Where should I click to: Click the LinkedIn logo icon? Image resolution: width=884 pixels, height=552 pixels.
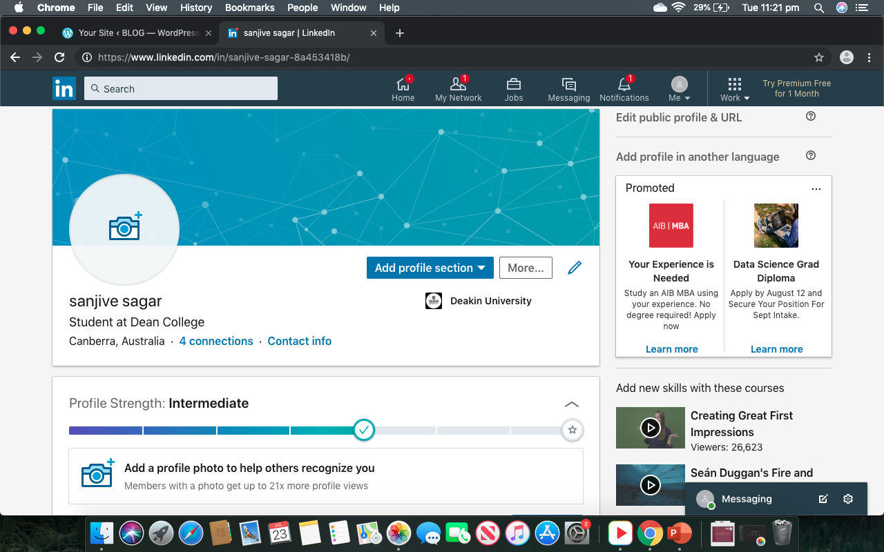pos(64,88)
